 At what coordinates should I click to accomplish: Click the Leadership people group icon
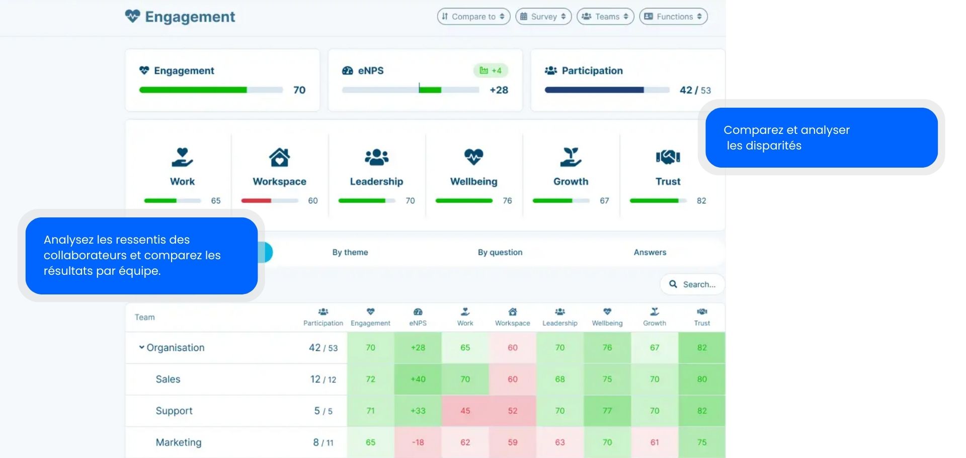376,157
